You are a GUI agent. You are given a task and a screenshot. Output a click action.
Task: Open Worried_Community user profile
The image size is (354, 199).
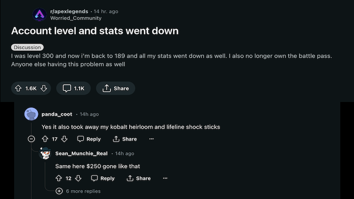(76, 18)
